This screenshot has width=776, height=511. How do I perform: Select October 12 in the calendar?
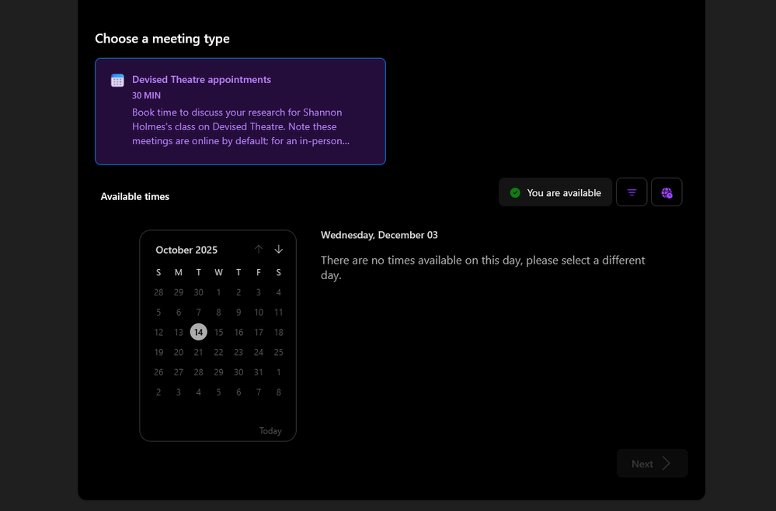coord(158,332)
